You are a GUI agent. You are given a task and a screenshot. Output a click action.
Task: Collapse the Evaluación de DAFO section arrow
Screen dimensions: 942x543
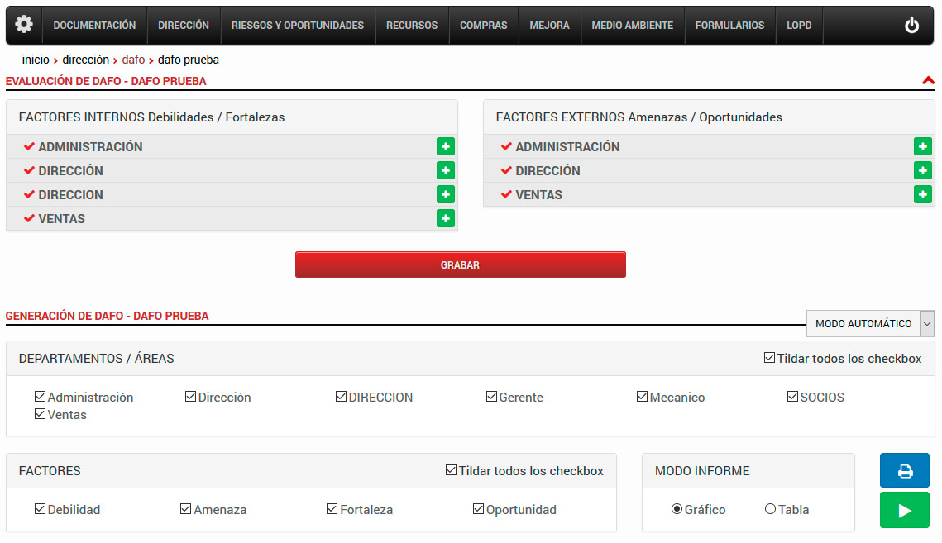coord(928,80)
